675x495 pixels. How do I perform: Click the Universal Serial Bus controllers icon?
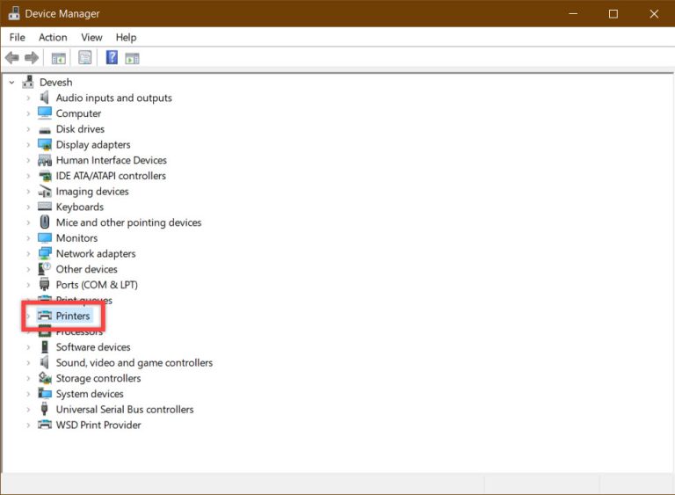point(44,409)
